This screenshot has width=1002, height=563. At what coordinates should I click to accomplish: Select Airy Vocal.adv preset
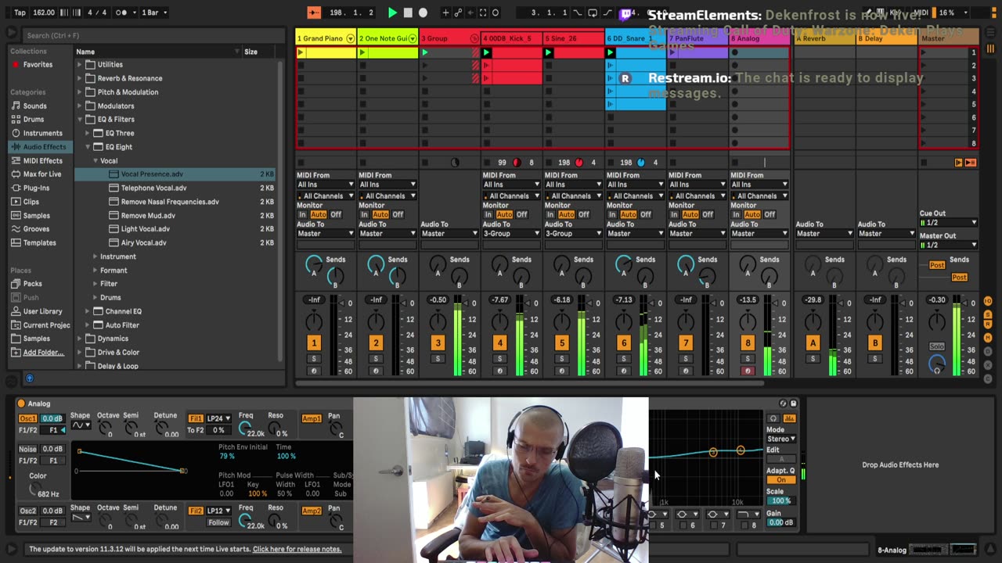143,242
